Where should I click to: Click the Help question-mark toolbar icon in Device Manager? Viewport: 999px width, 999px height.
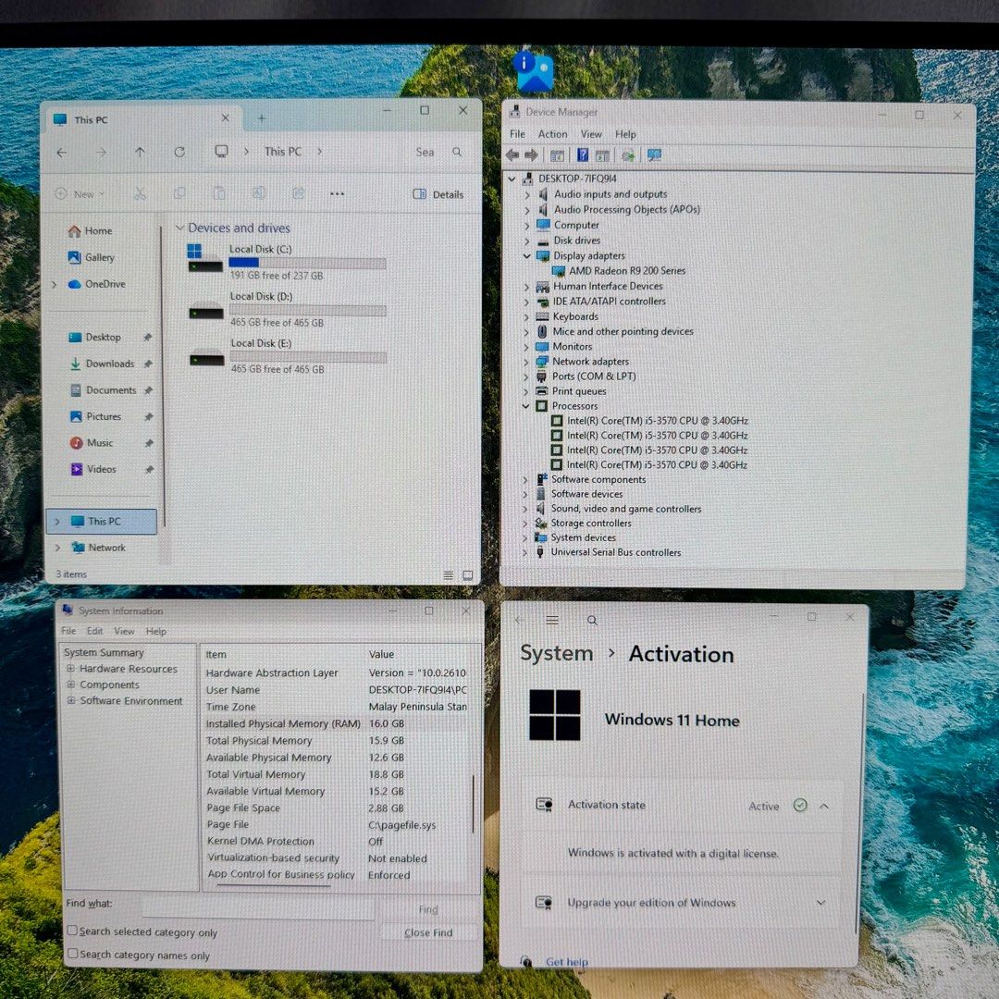coord(583,154)
